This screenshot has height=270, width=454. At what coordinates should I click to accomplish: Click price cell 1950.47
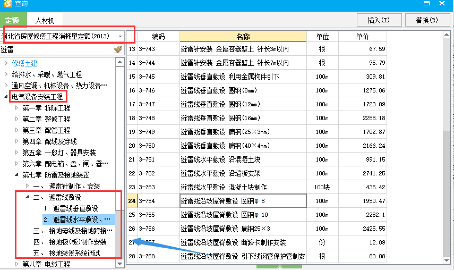click(x=363, y=201)
